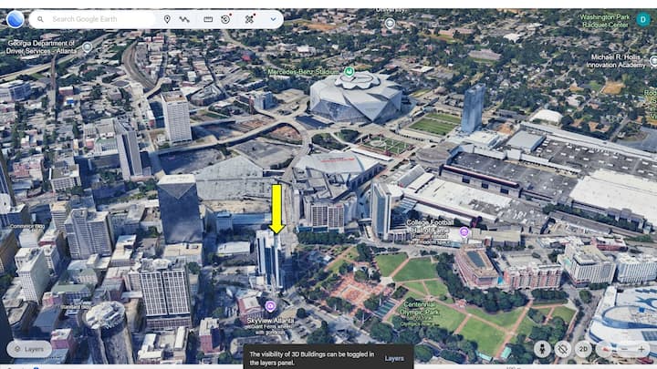This screenshot has height=369, width=657.
Task: Activate Street View pegman
Action: coord(542,349)
